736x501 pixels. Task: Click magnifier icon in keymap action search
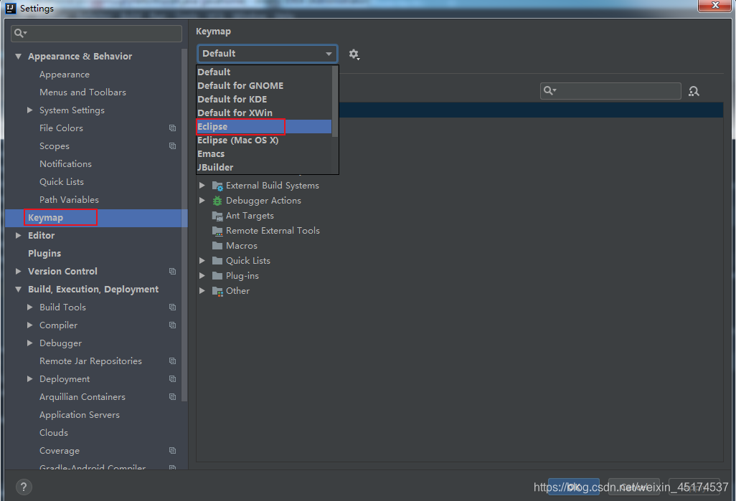549,90
